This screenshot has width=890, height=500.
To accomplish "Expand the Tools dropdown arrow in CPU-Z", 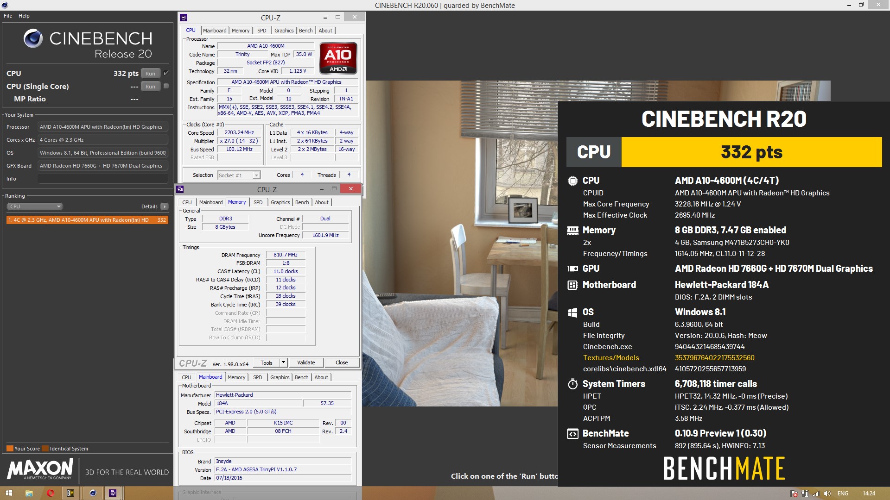I will tap(283, 362).
